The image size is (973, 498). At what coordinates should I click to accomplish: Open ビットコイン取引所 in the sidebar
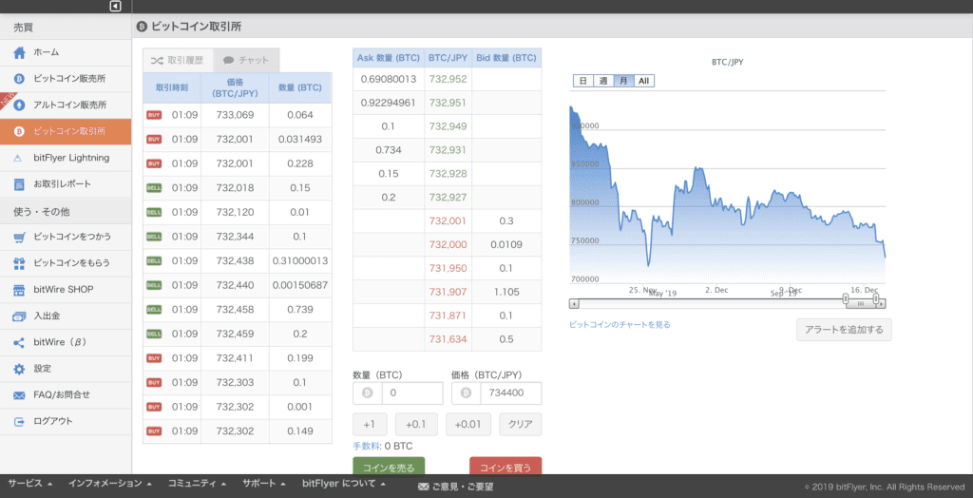(x=66, y=132)
